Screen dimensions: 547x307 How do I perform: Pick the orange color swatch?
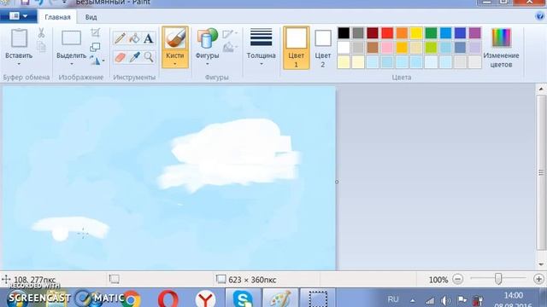pos(402,33)
